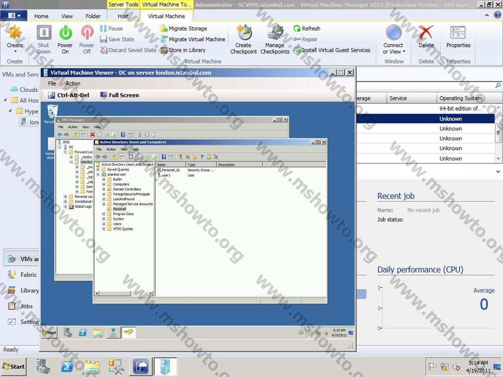Open the VMM help icon
The image size is (503, 377).
(497, 15)
